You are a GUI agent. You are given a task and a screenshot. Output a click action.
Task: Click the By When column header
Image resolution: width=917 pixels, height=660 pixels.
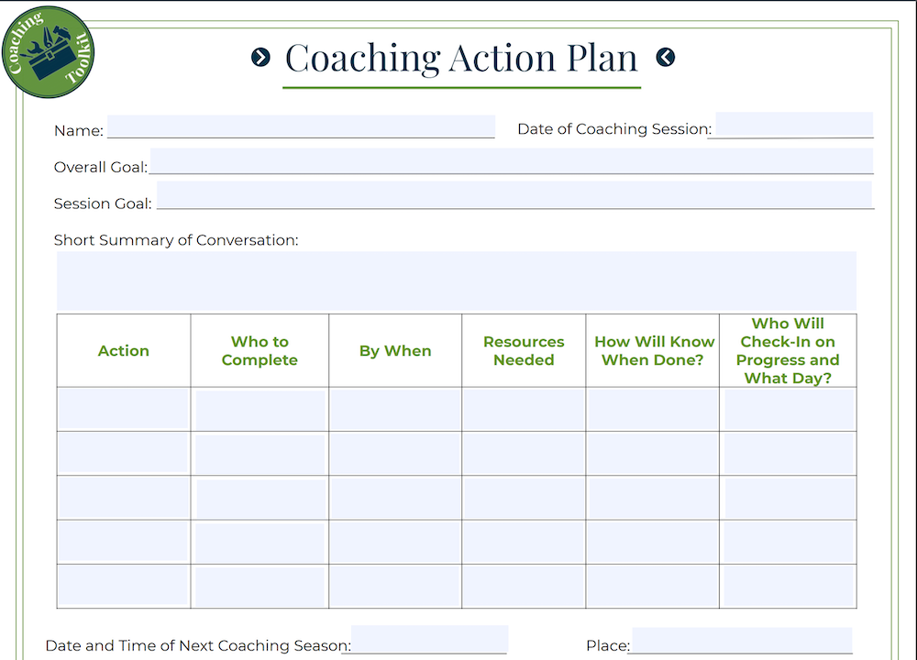(x=395, y=351)
